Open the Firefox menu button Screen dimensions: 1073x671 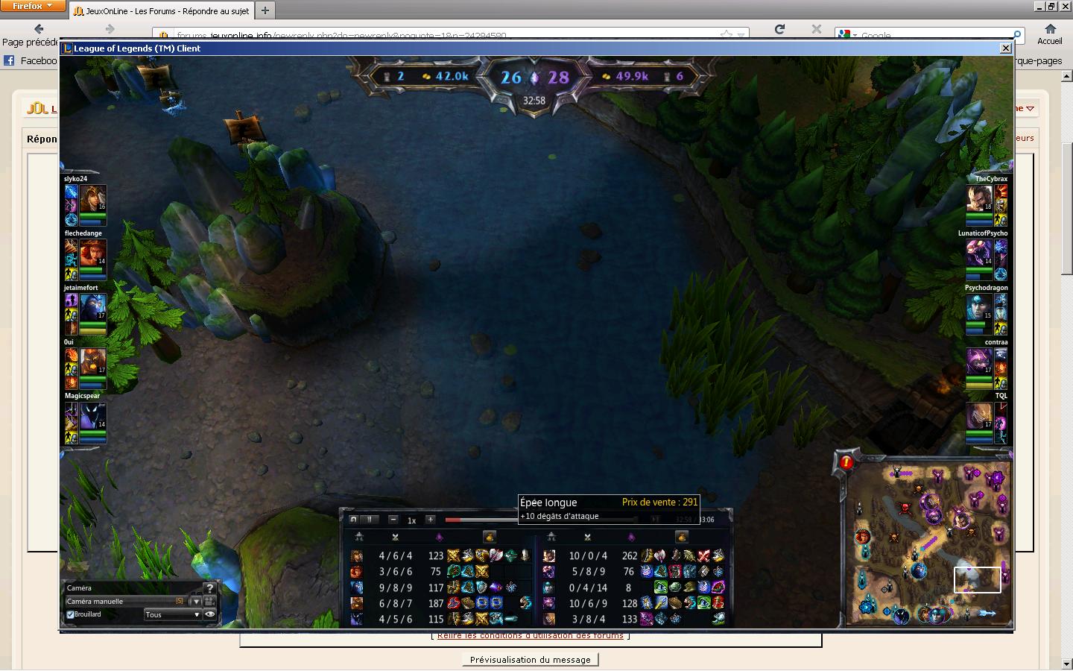click(32, 6)
